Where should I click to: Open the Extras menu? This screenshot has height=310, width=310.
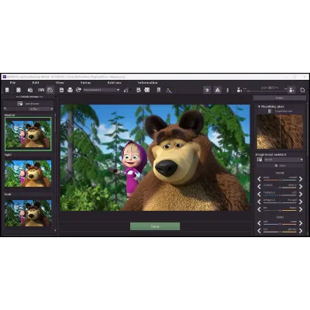click(x=85, y=83)
